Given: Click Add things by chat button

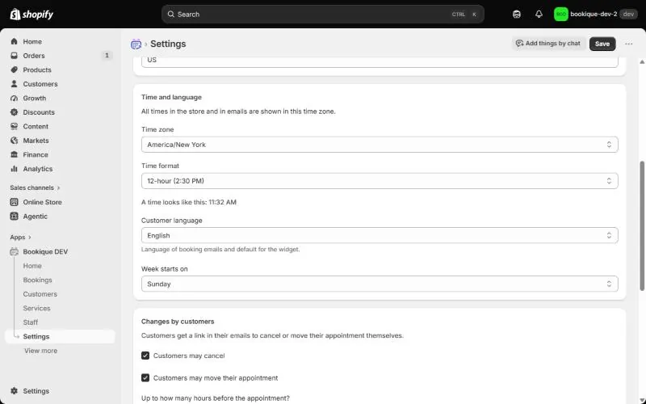Looking at the screenshot, I should pyautogui.click(x=548, y=44).
